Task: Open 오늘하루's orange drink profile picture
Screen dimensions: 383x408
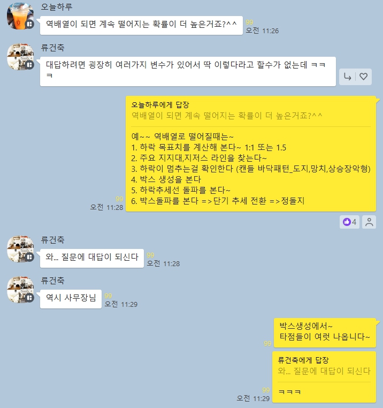Action: [20, 16]
